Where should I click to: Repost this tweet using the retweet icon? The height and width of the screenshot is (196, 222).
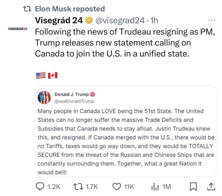click(78, 186)
